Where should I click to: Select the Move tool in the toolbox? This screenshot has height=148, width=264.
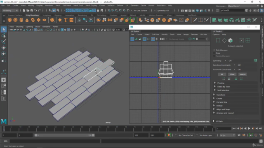click(x=4, y=48)
